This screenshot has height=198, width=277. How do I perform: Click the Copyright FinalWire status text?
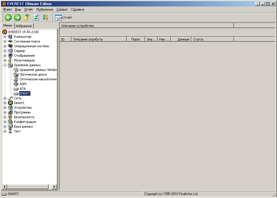click(x=171, y=194)
